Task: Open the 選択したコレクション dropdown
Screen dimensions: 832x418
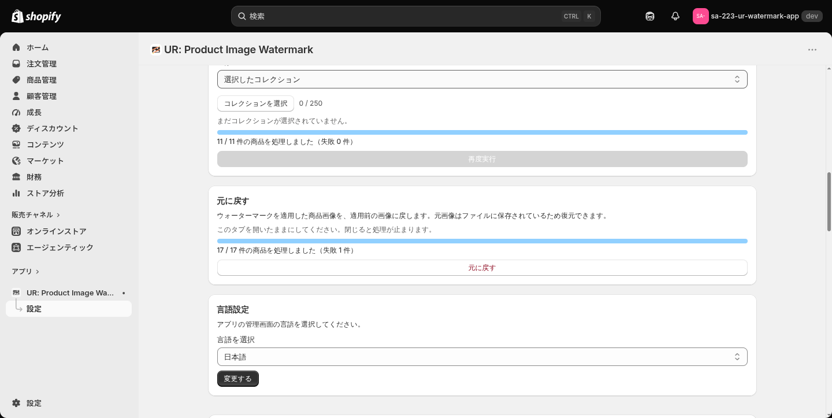Action: point(482,79)
